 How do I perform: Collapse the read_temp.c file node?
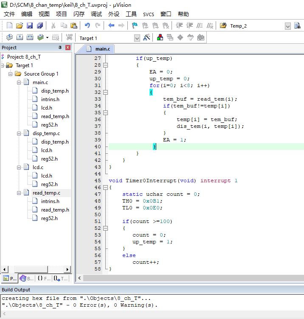coord(19,193)
